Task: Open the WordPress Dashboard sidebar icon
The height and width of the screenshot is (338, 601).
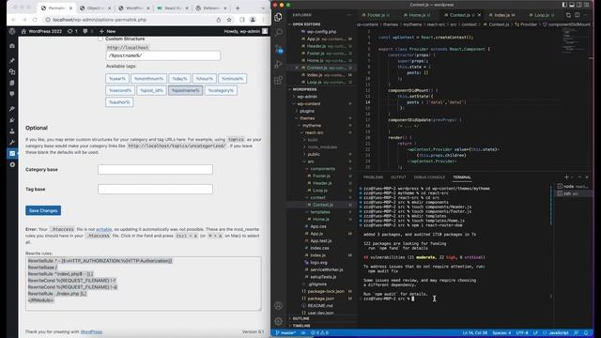Action: click(x=12, y=46)
